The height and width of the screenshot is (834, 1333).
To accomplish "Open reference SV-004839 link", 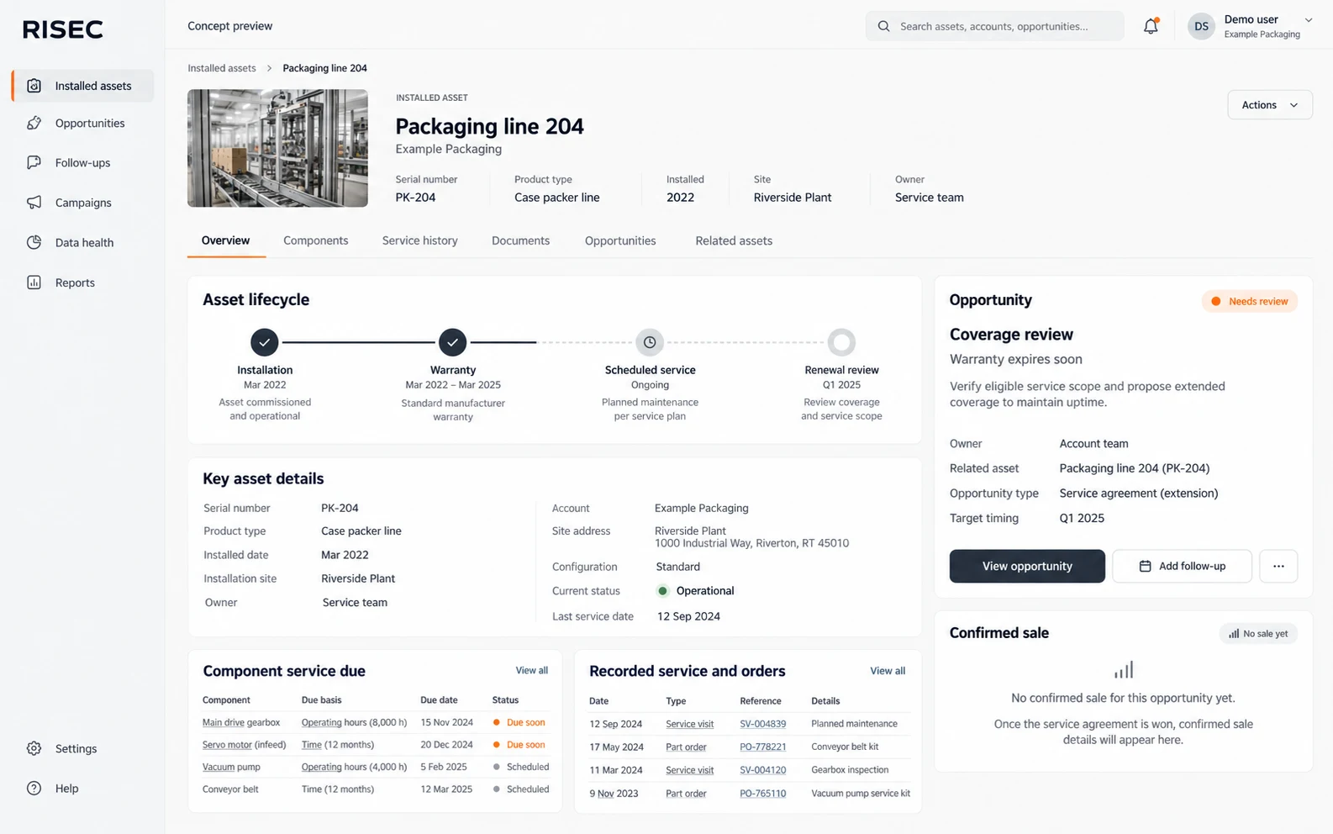I will (x=762, y=724).
